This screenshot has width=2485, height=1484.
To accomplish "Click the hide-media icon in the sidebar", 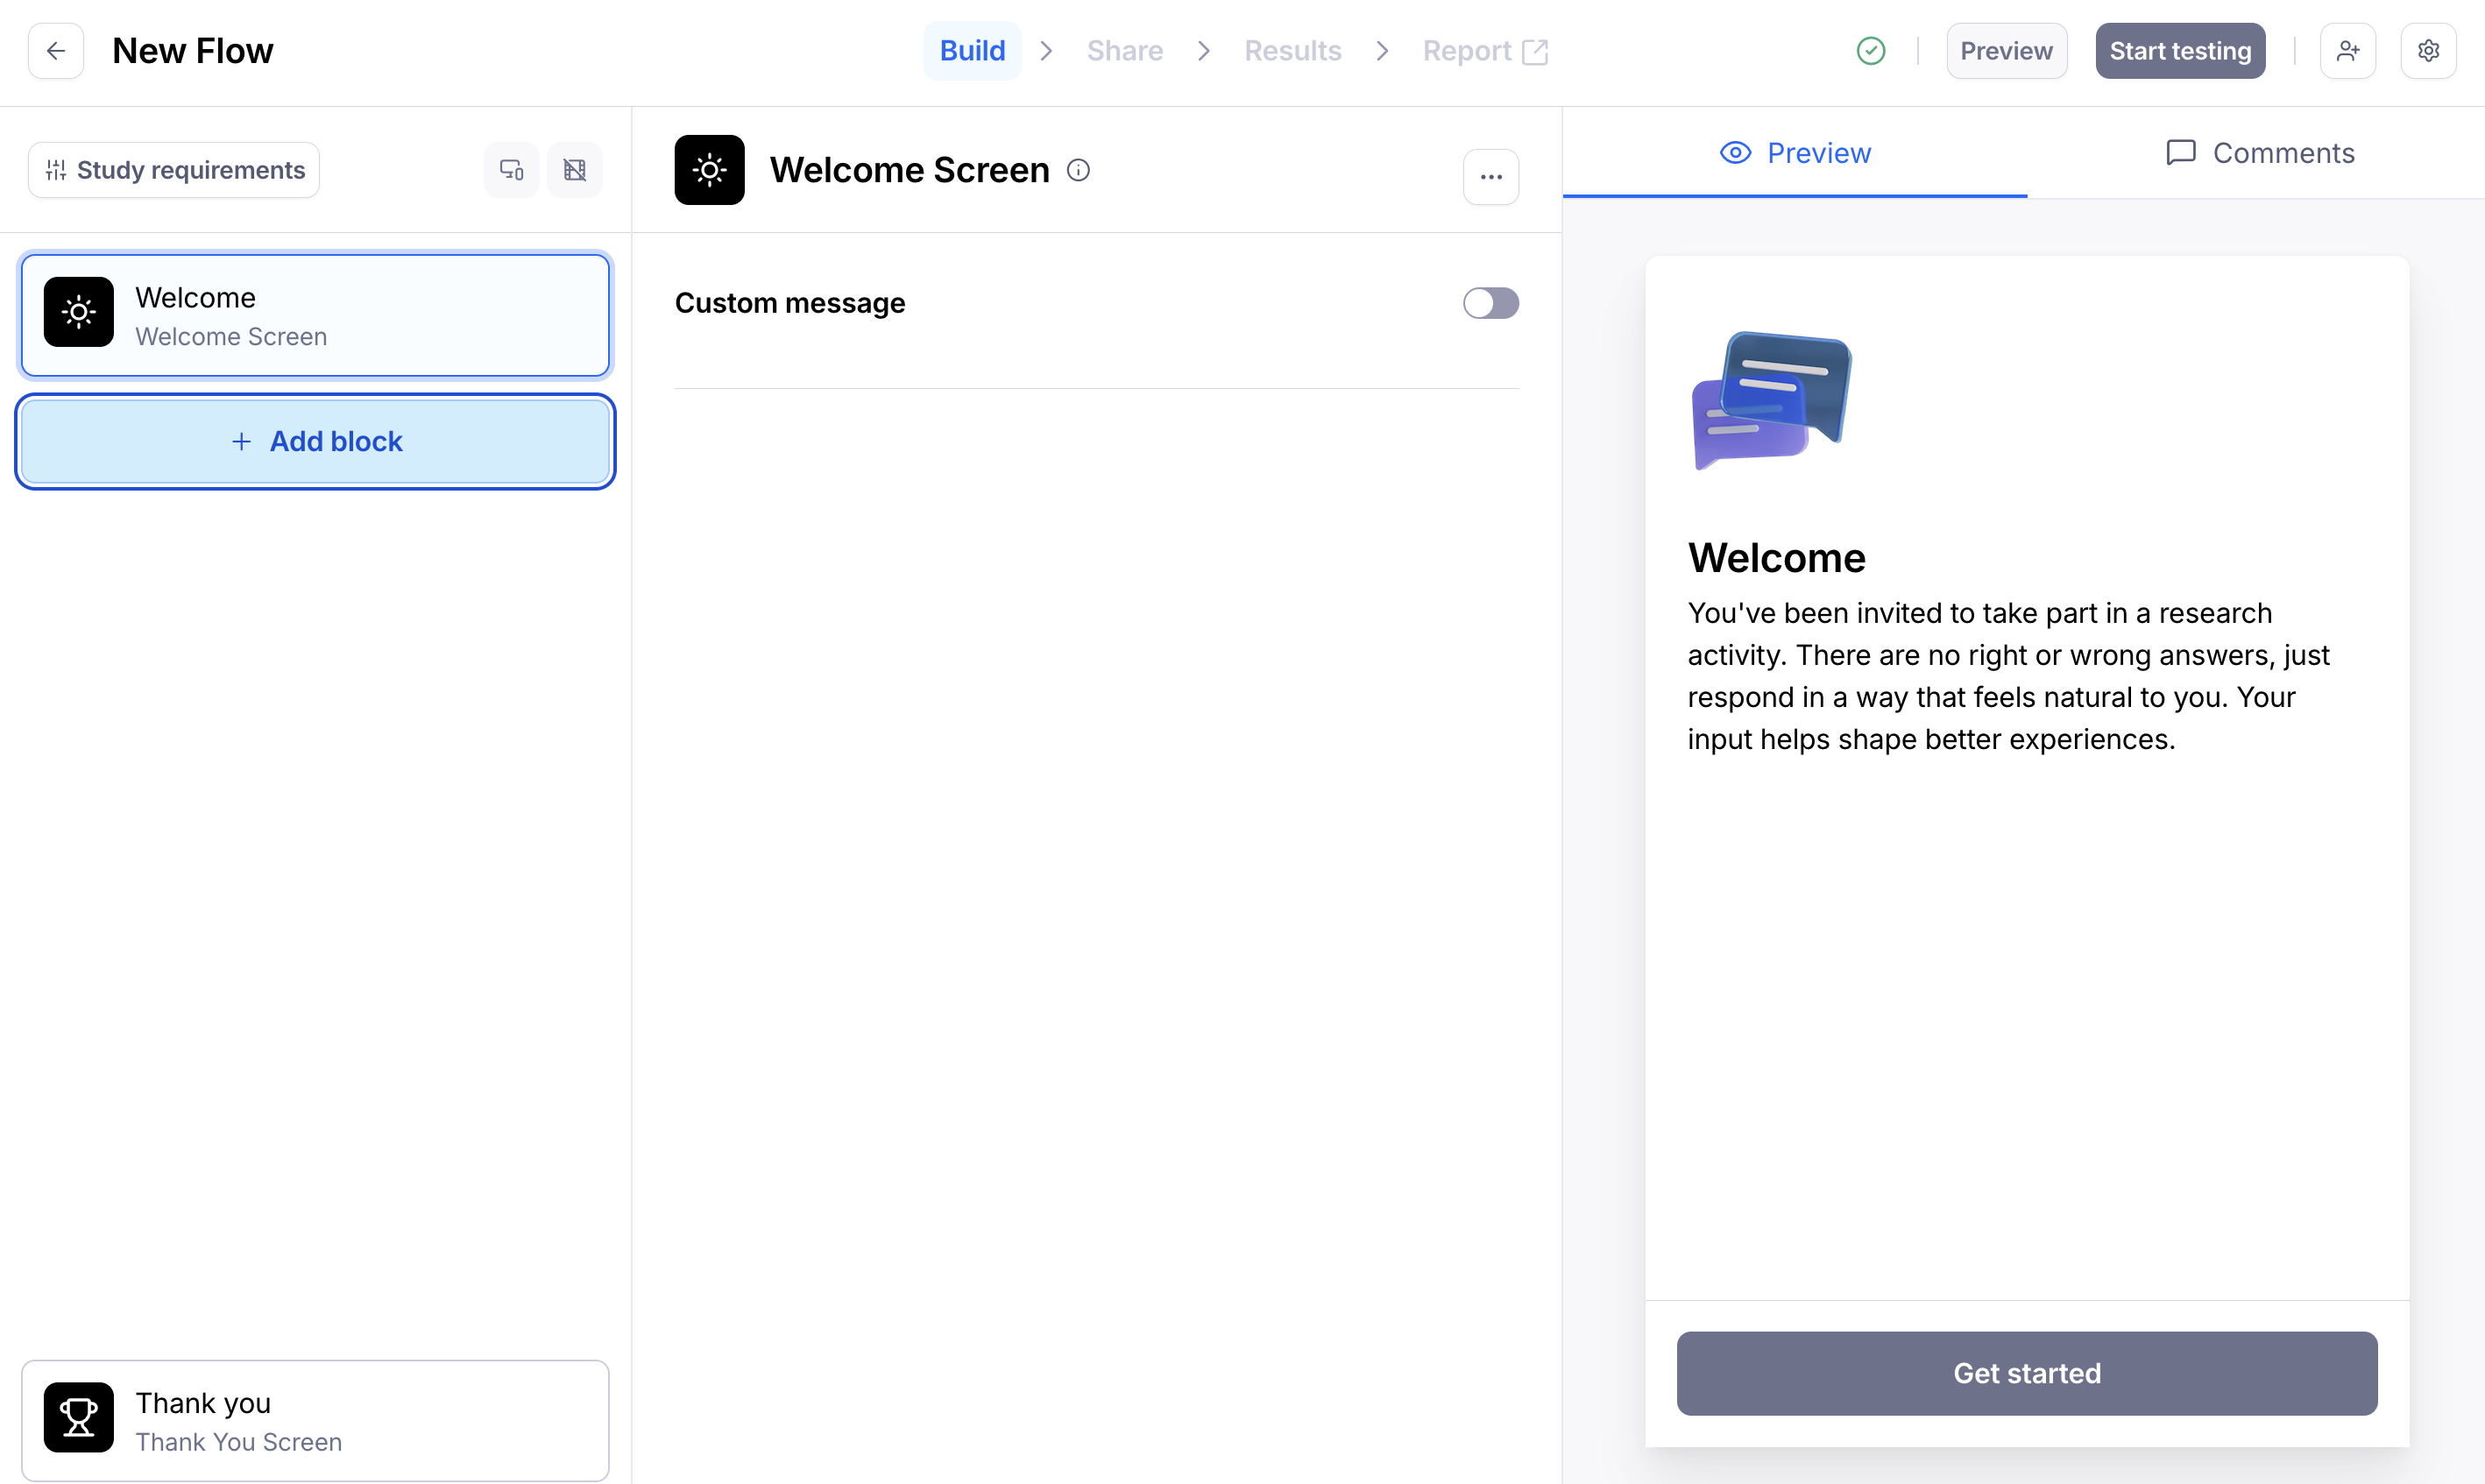I will coord(574,170).
